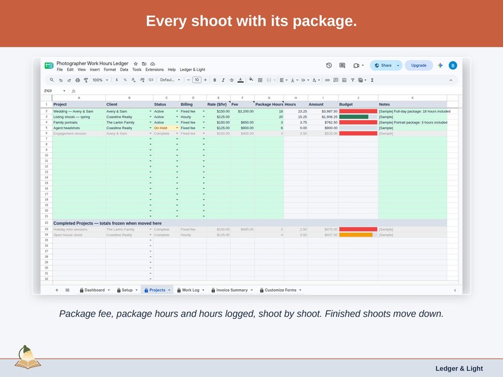Open the Data menu
503x377 pixels.
point(124,70)
